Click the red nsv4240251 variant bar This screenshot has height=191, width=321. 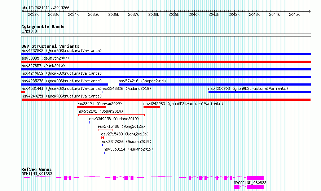click(x=166, y=100)
